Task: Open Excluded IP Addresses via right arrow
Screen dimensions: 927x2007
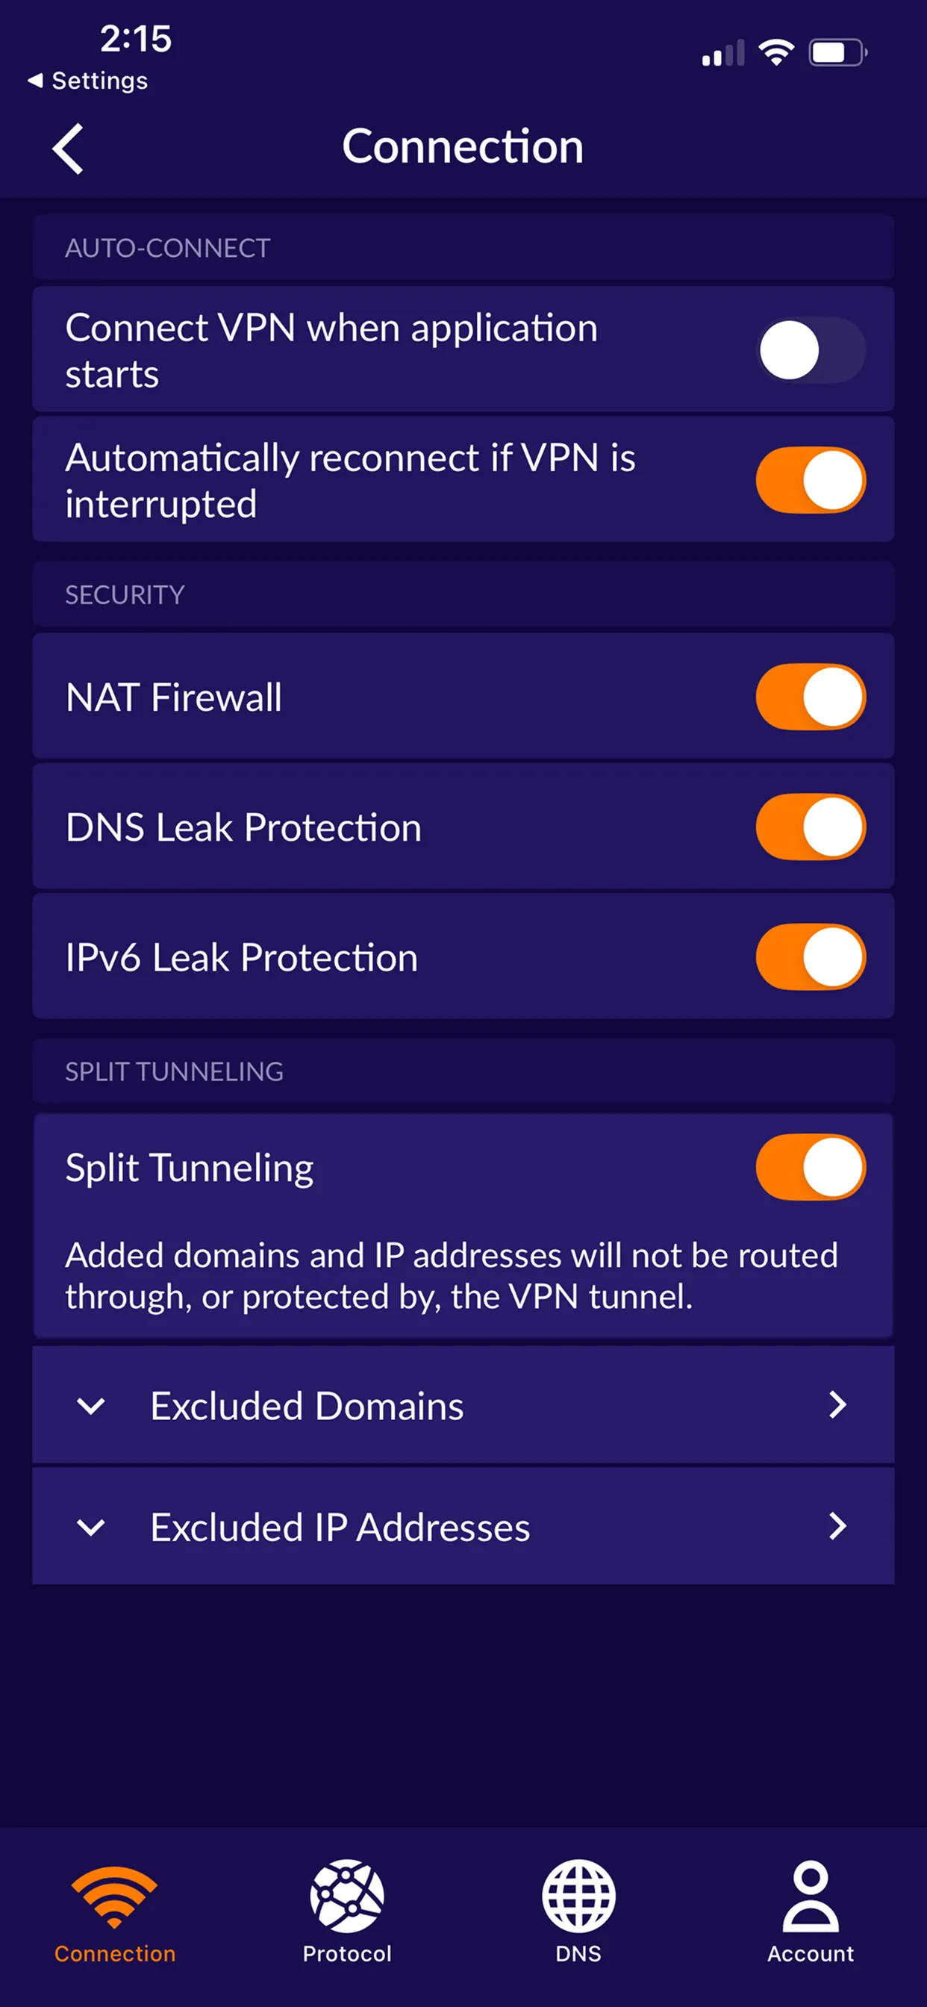Action: pyautogui.click(x=838, y=1527)
